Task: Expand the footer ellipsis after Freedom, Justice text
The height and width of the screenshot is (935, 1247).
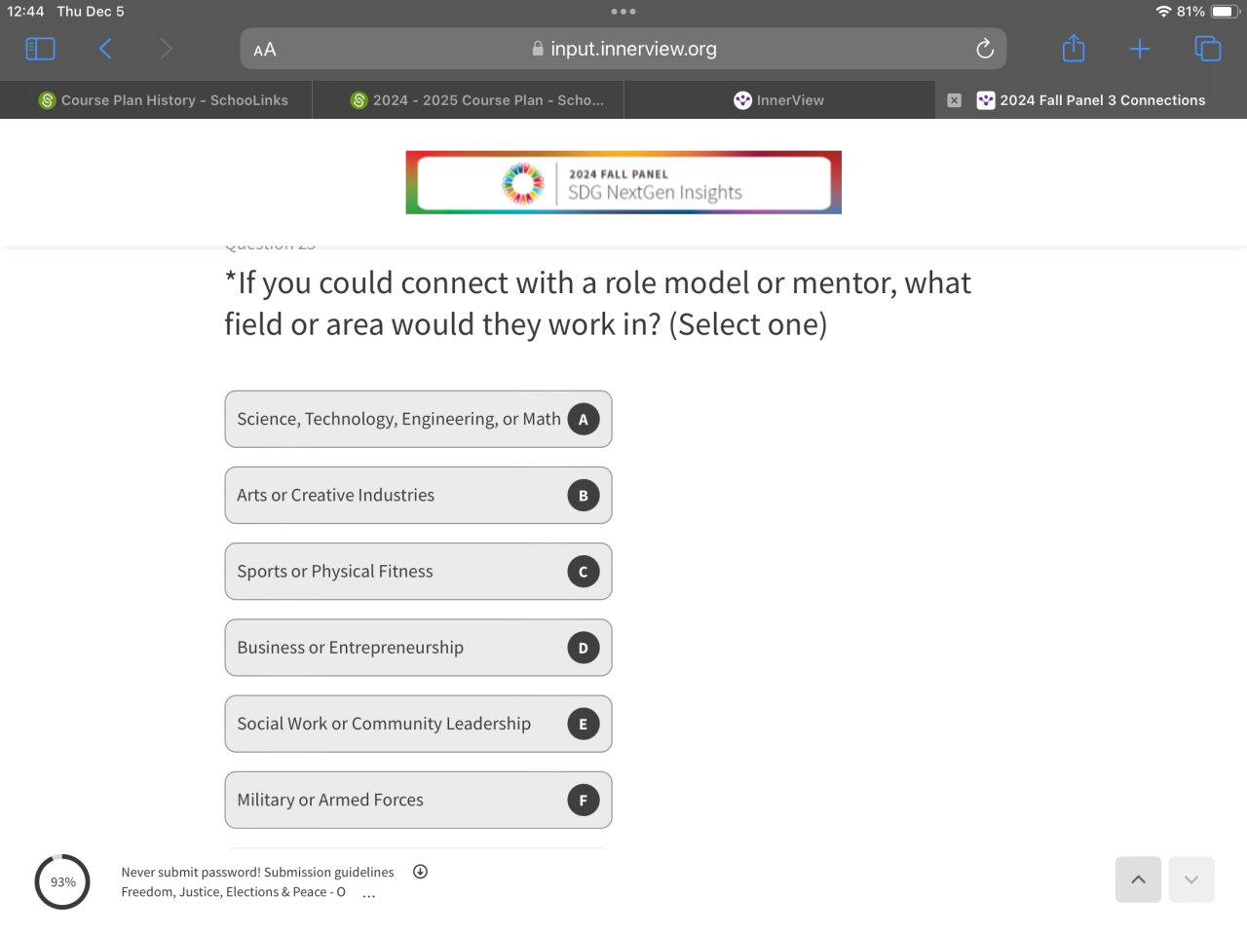Action: 369,894
